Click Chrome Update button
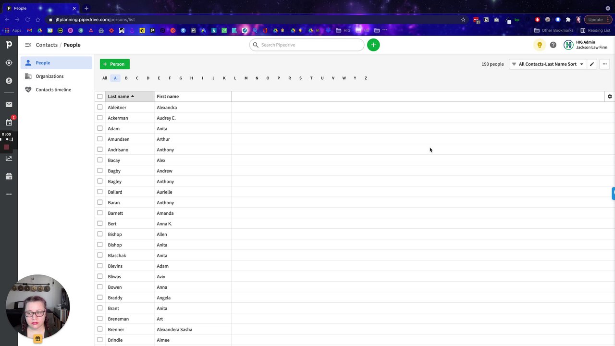Image resolution: width=615 pixels, height=346 pixels. pyautogui.click(x=598, y=20)
